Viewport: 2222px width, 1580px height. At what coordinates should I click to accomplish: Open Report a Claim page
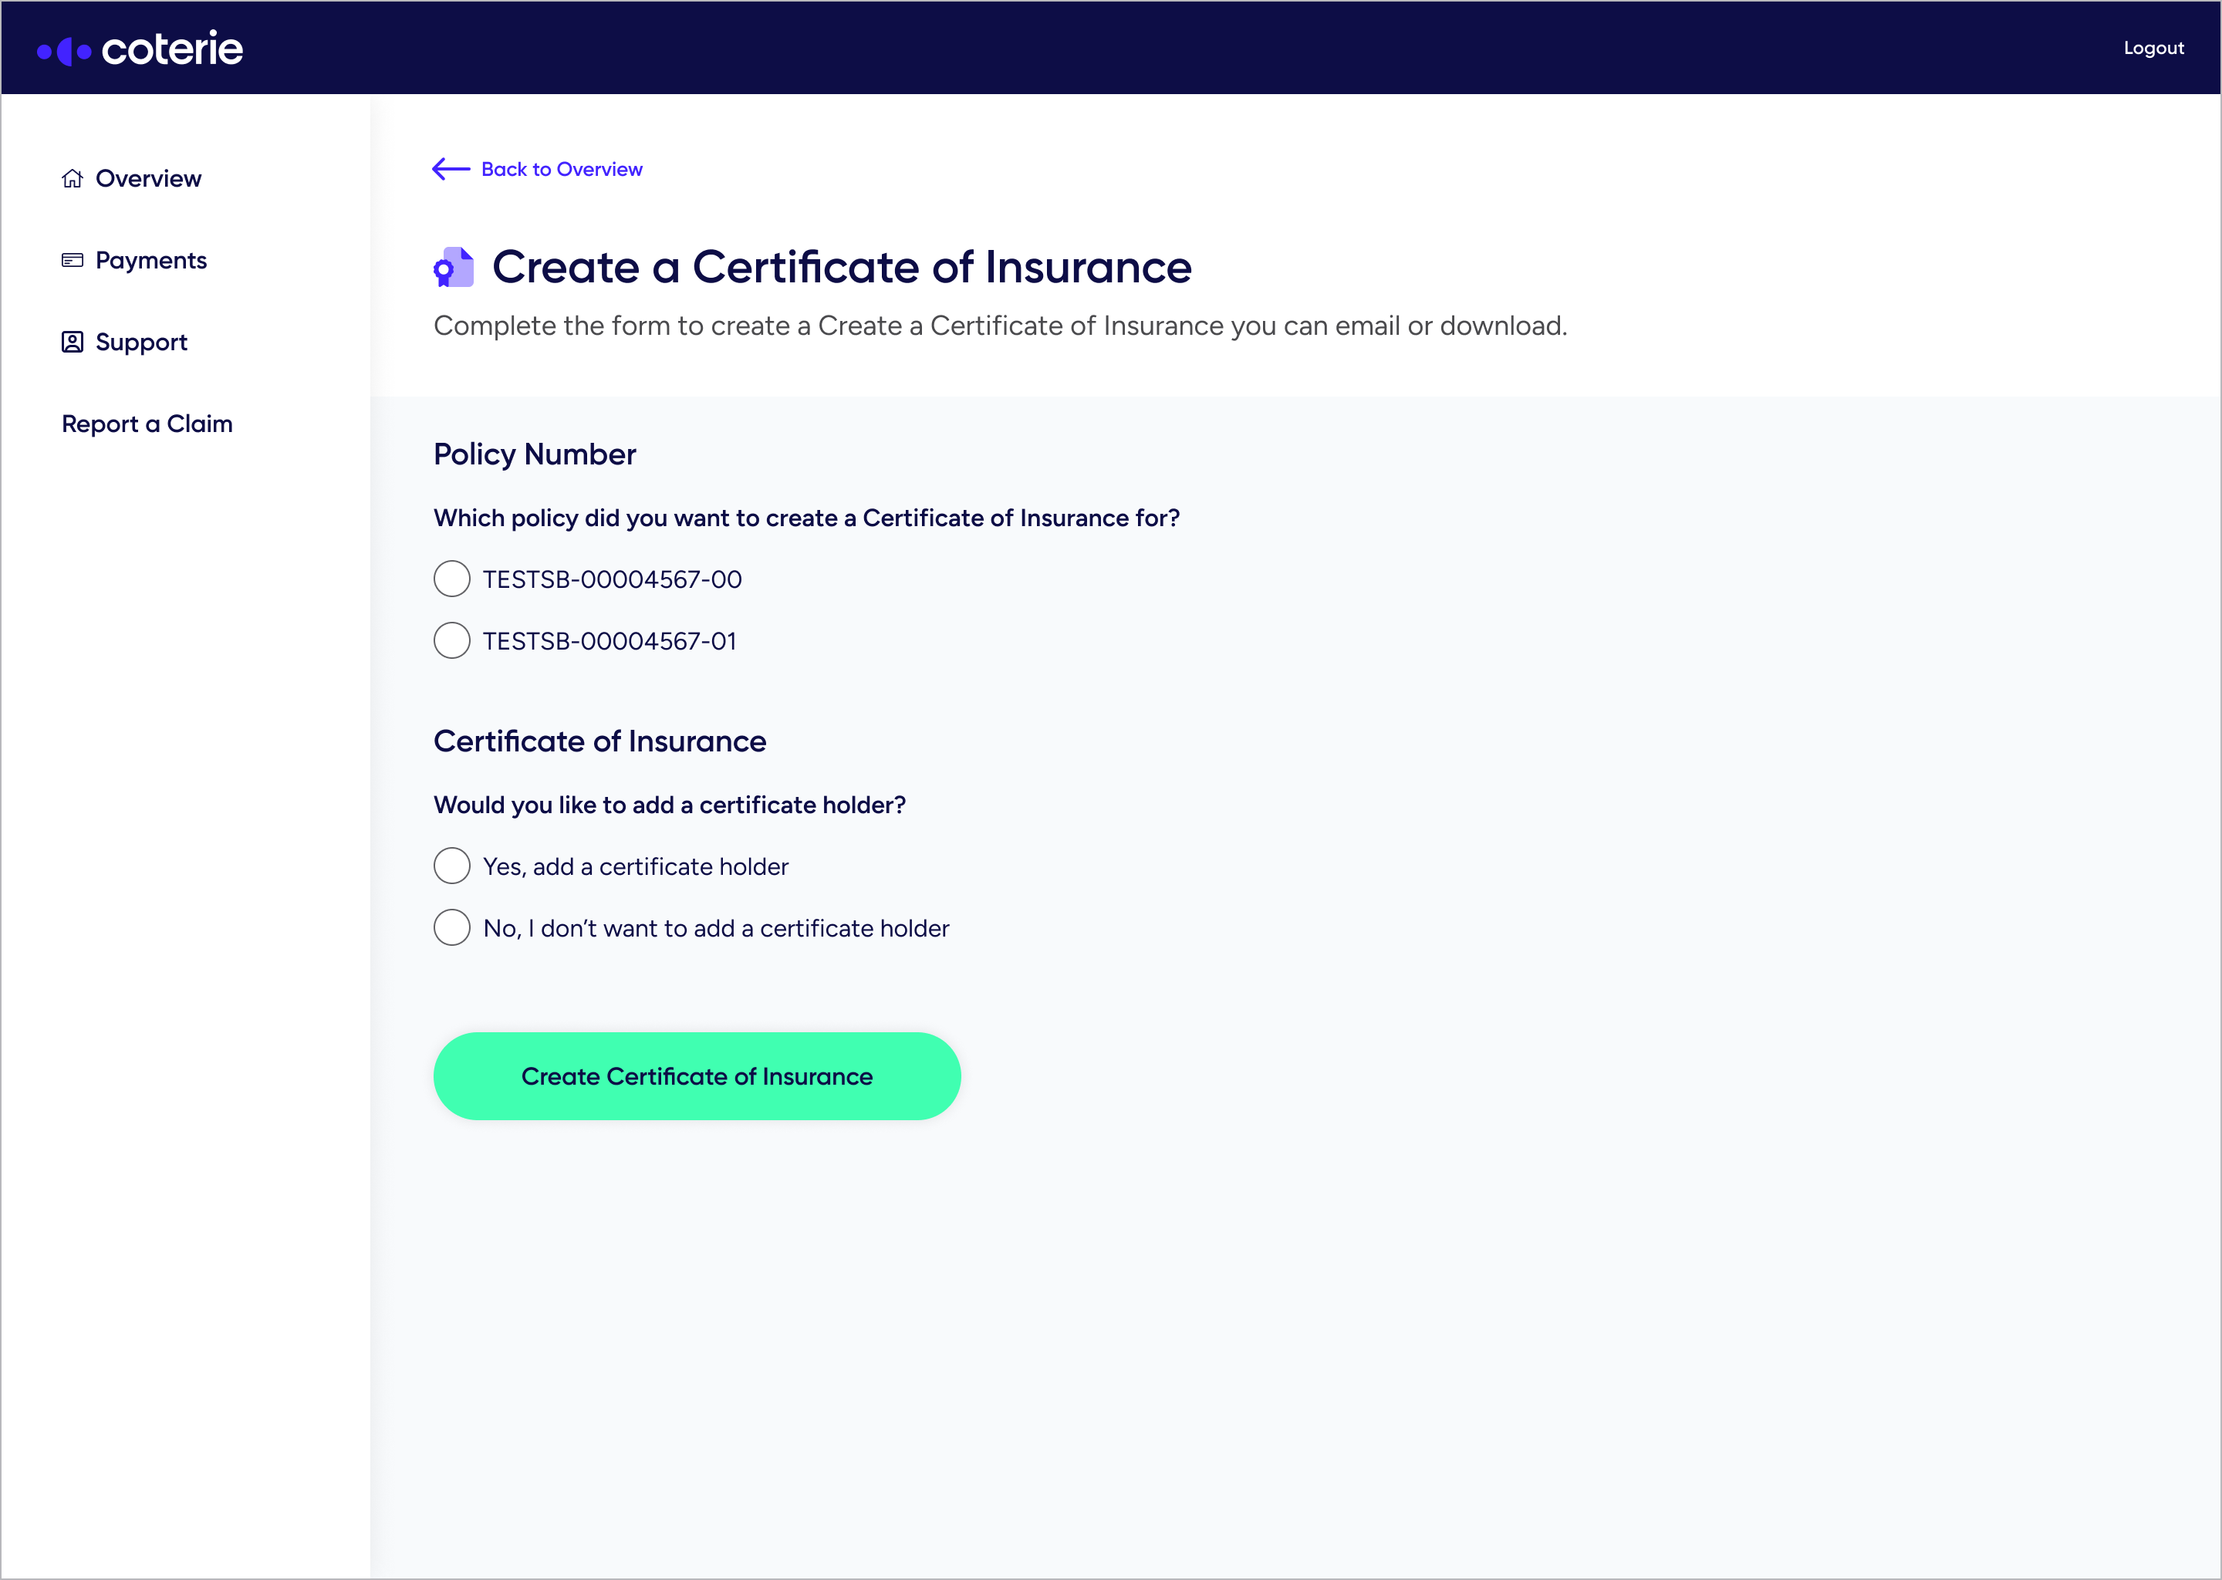[147, 424]
